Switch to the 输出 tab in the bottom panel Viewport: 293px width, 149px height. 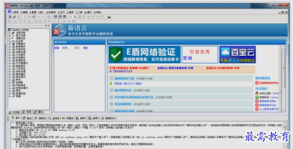27,118
